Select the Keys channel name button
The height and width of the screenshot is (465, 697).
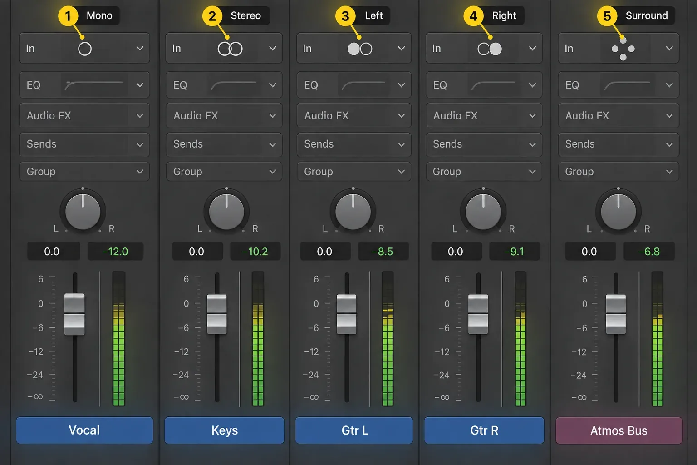pyautogui.click(x=224, y=430)
